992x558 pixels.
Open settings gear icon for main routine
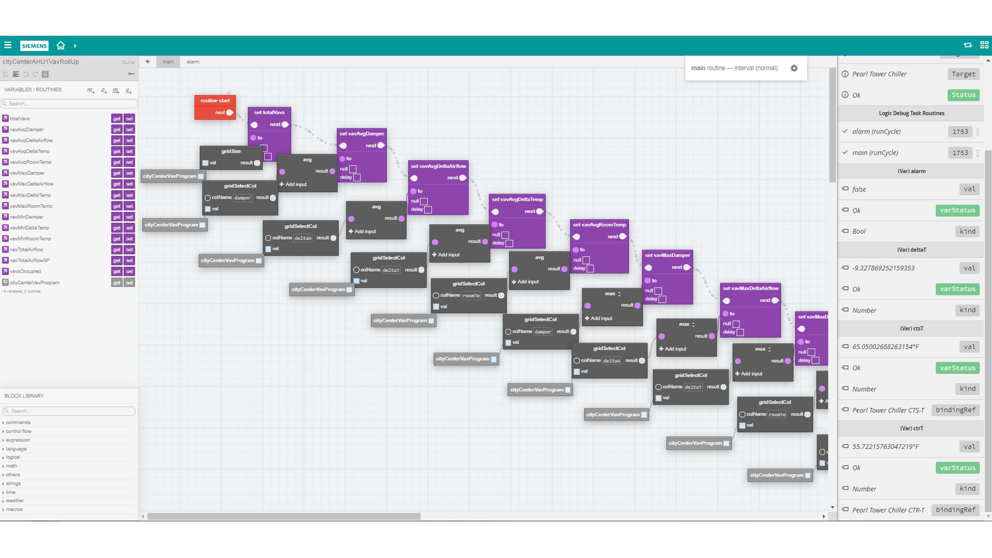click(794, 68)
